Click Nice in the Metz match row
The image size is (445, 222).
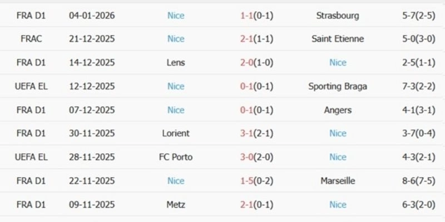pos(338,205)
